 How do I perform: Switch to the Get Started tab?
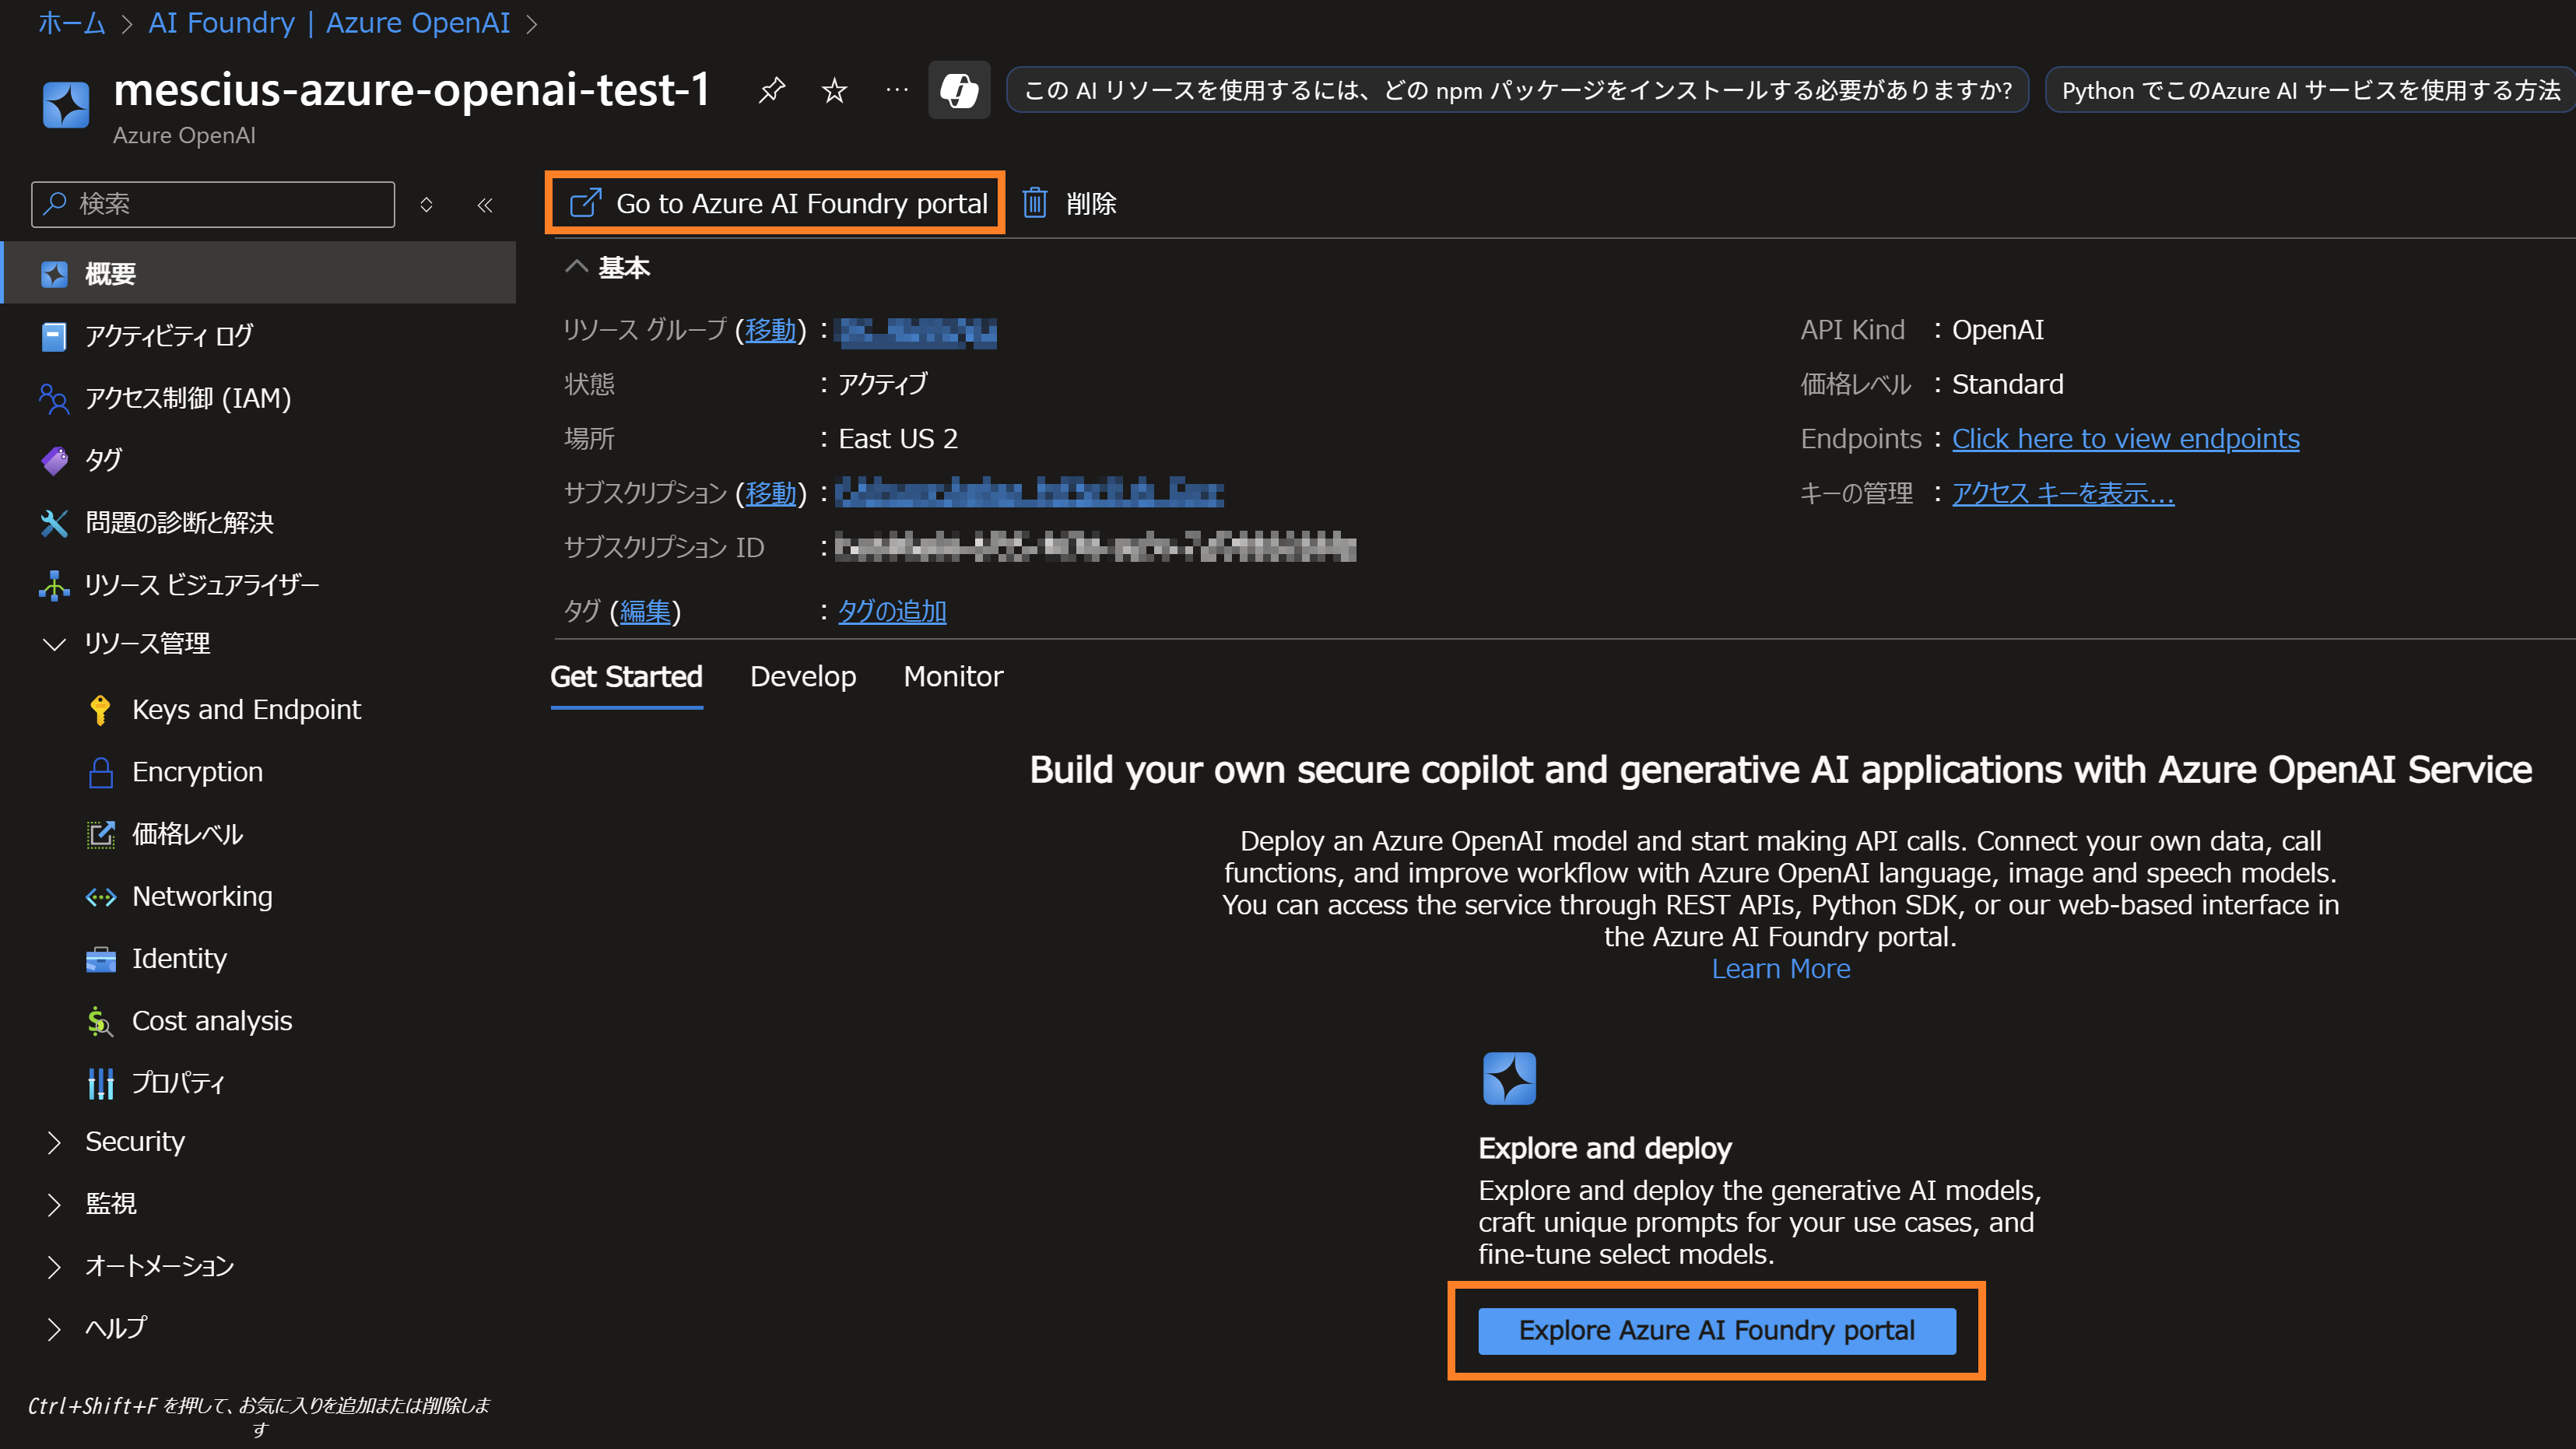[626, 677]
